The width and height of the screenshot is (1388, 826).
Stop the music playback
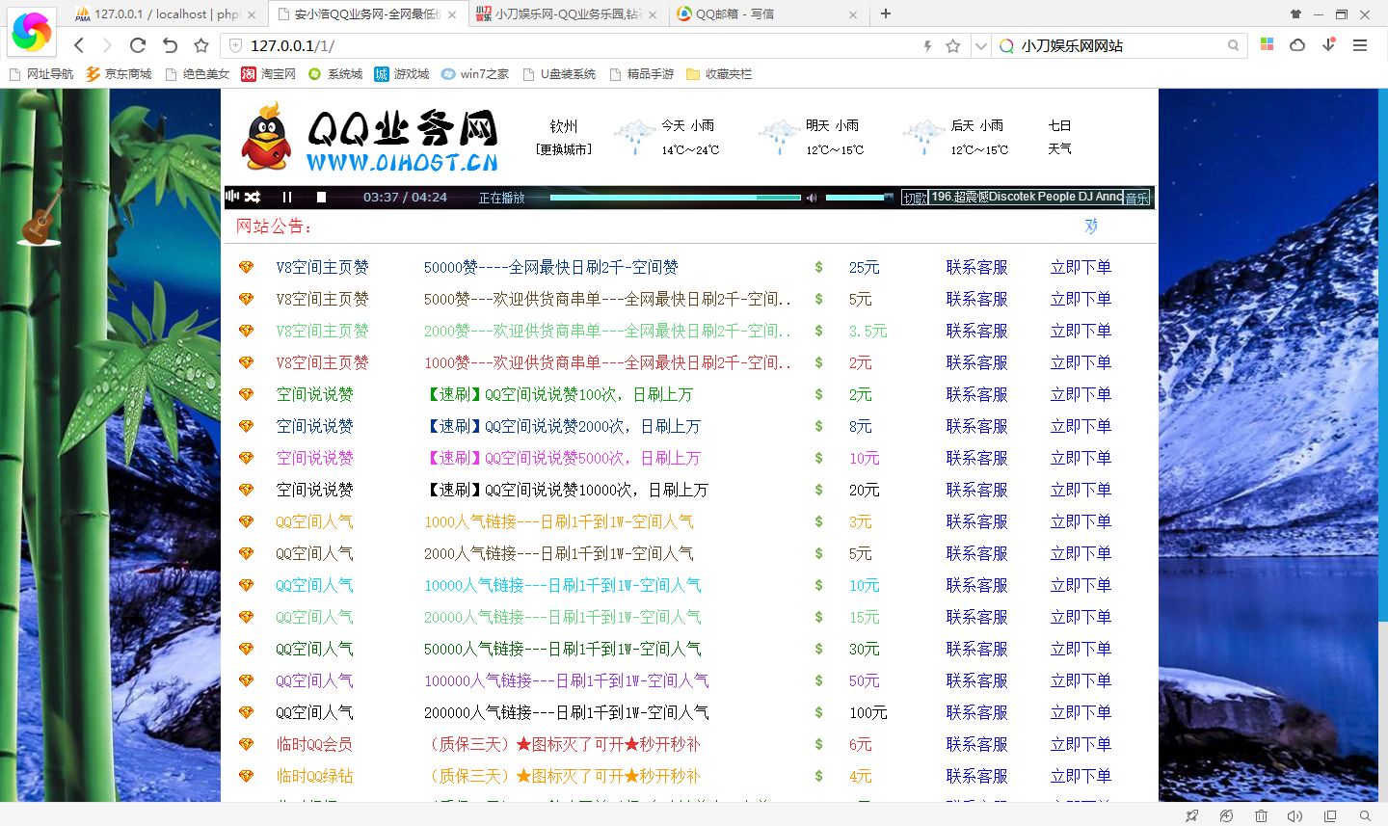click(321, 197)
